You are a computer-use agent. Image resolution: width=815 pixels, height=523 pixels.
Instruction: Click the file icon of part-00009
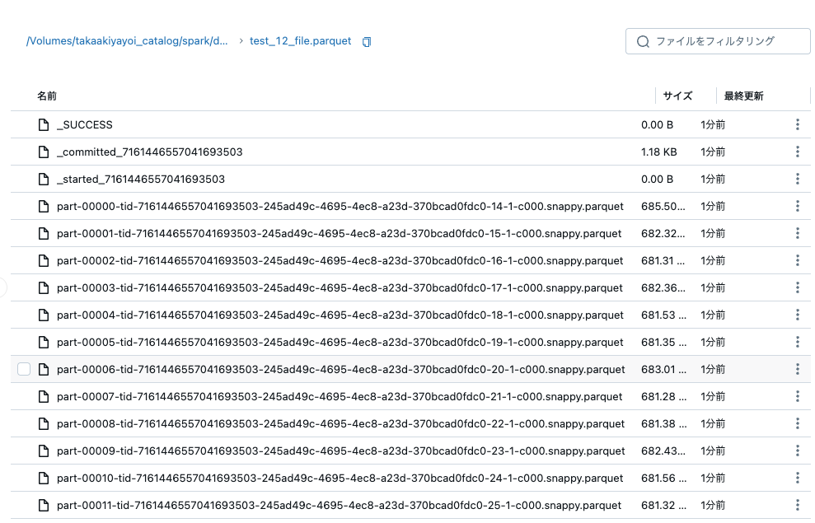44,451
